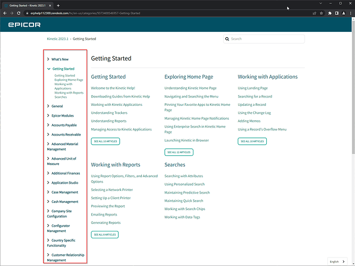Click See All 8 Articles button

[105, 235]
